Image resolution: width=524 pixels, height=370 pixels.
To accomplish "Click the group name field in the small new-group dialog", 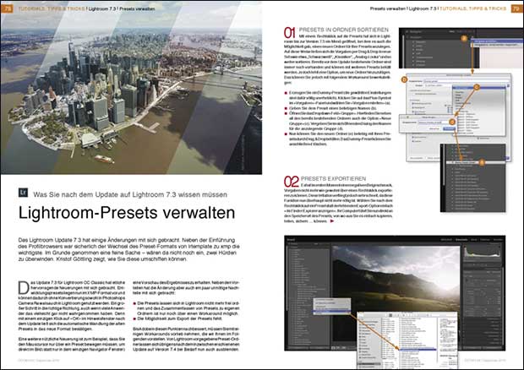I will click(434, 122).
